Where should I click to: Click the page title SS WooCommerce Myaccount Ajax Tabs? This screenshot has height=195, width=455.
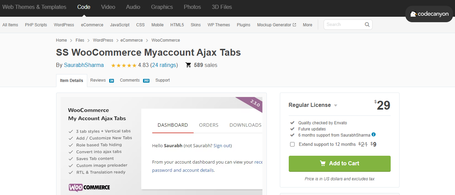pos(148,53)
